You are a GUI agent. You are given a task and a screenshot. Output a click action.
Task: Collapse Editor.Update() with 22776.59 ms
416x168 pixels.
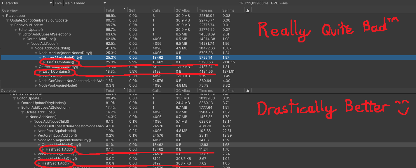pos(16,30)
